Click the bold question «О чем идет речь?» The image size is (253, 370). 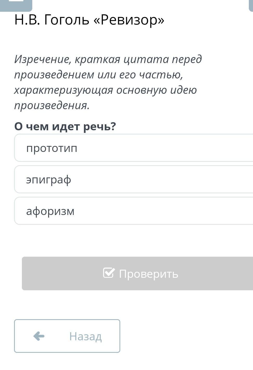[65, 126]
